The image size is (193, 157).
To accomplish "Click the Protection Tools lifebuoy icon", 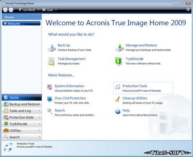I will coord(118,87).
